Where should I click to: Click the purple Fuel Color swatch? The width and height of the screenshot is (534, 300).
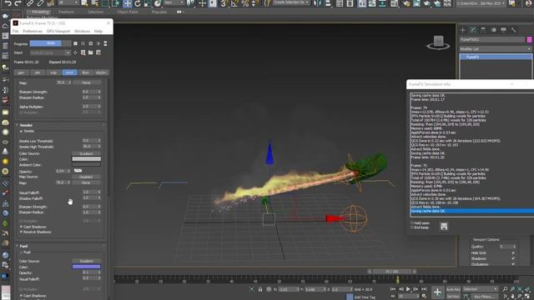(86, 267)
